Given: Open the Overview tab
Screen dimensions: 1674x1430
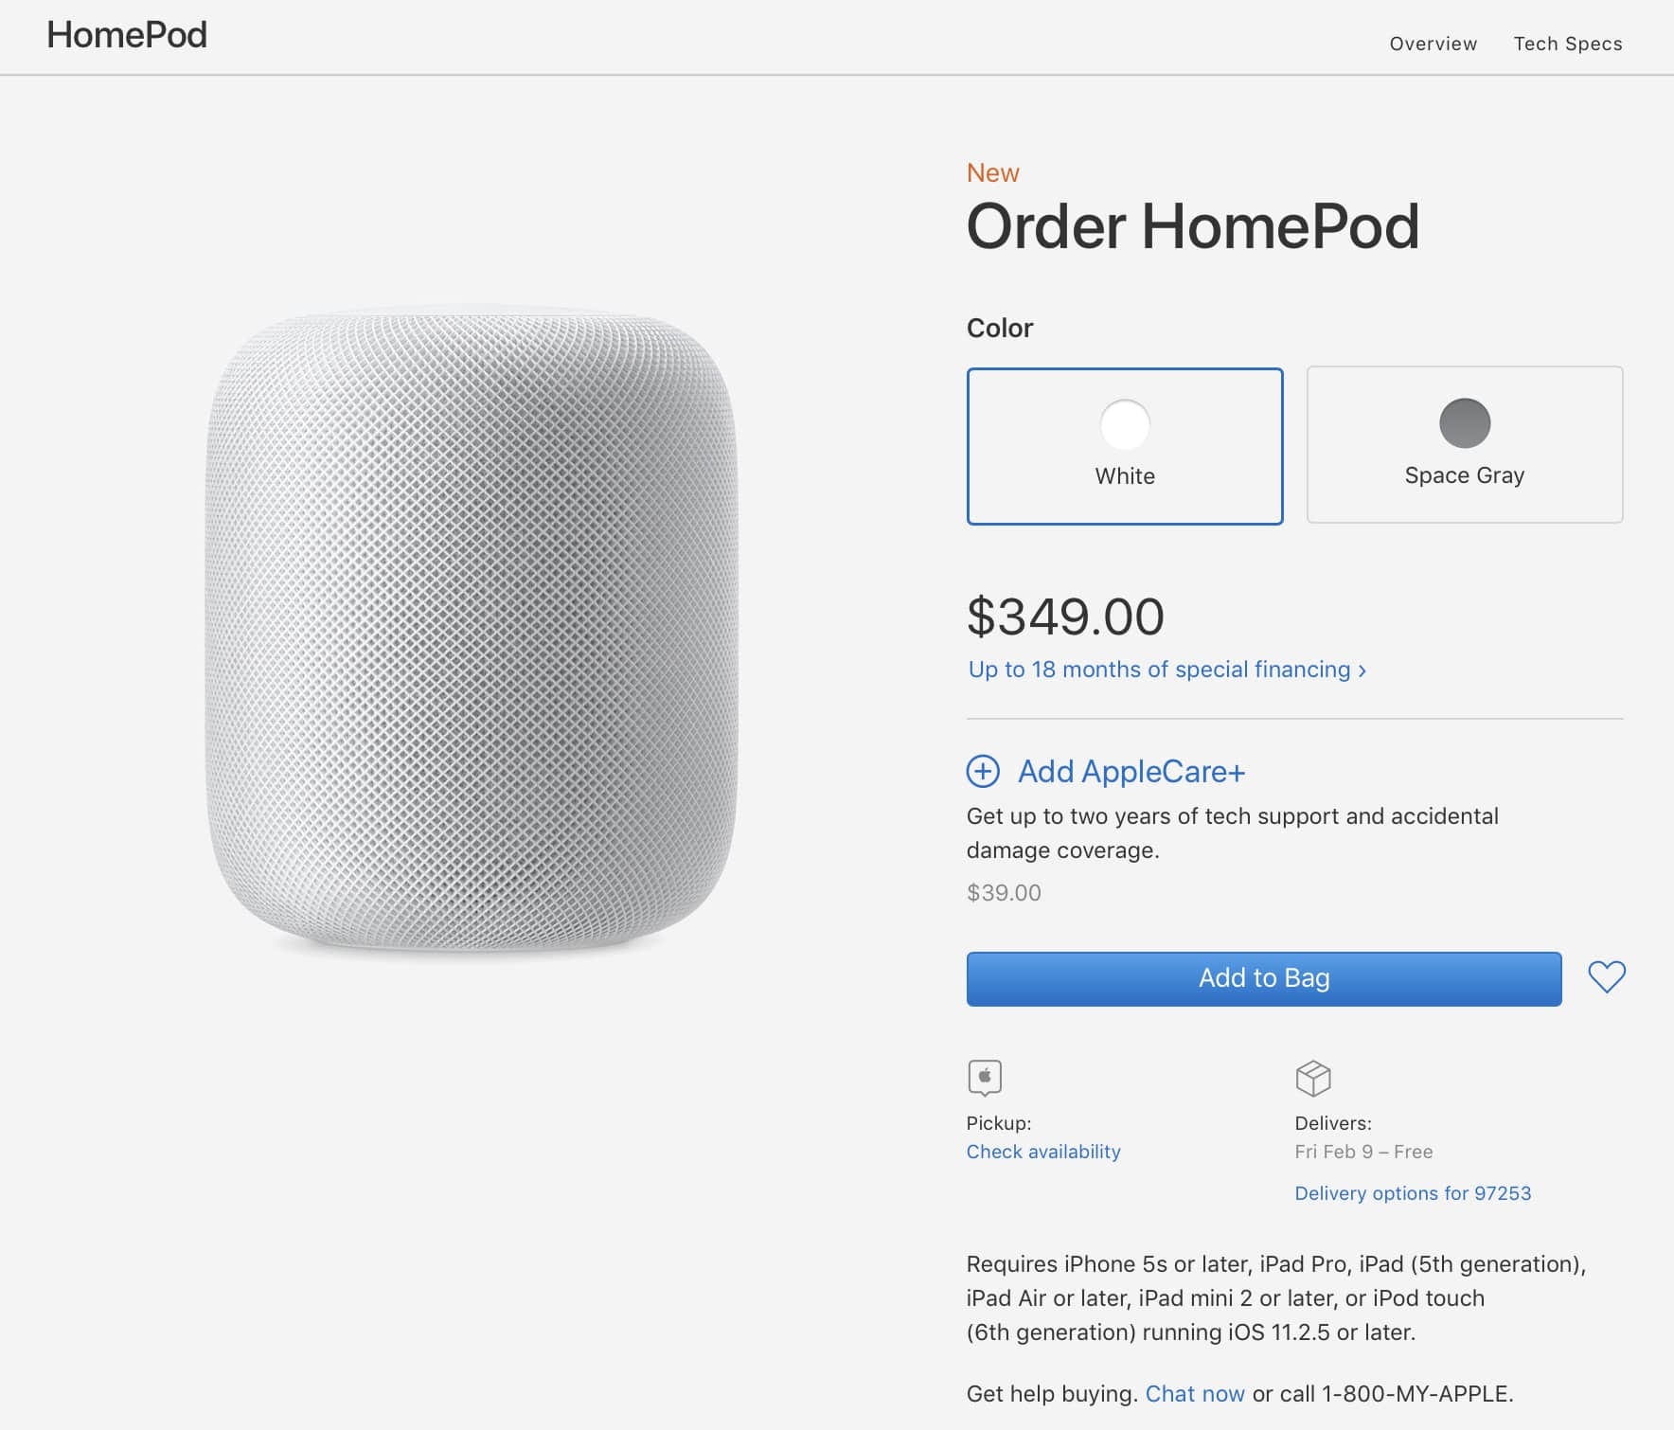Looking at the screenshot, I should [1433, 44].
